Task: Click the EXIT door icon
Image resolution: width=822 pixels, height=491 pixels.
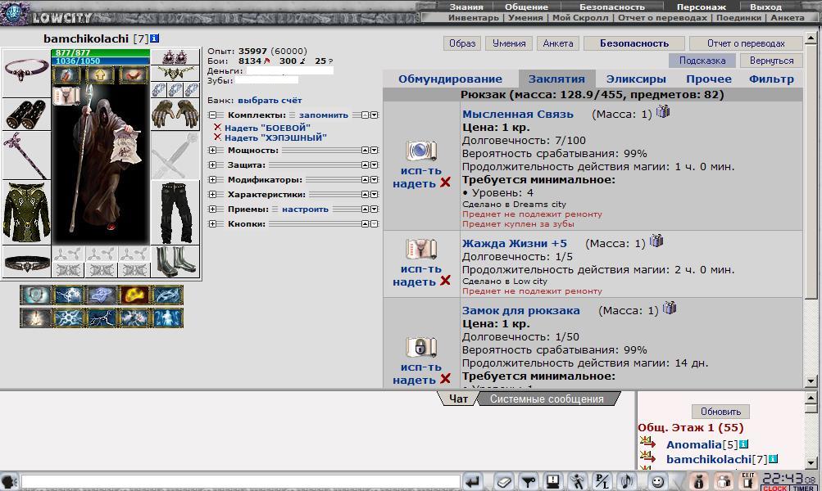Action: point(748,481)
